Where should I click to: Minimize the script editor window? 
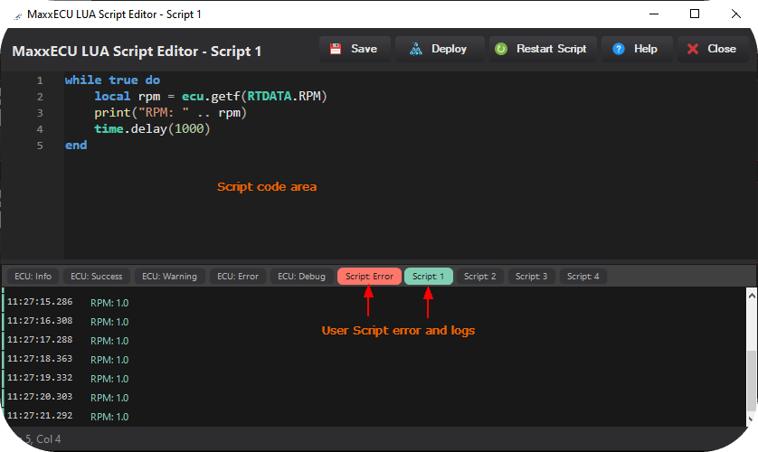tap(654, 14)
